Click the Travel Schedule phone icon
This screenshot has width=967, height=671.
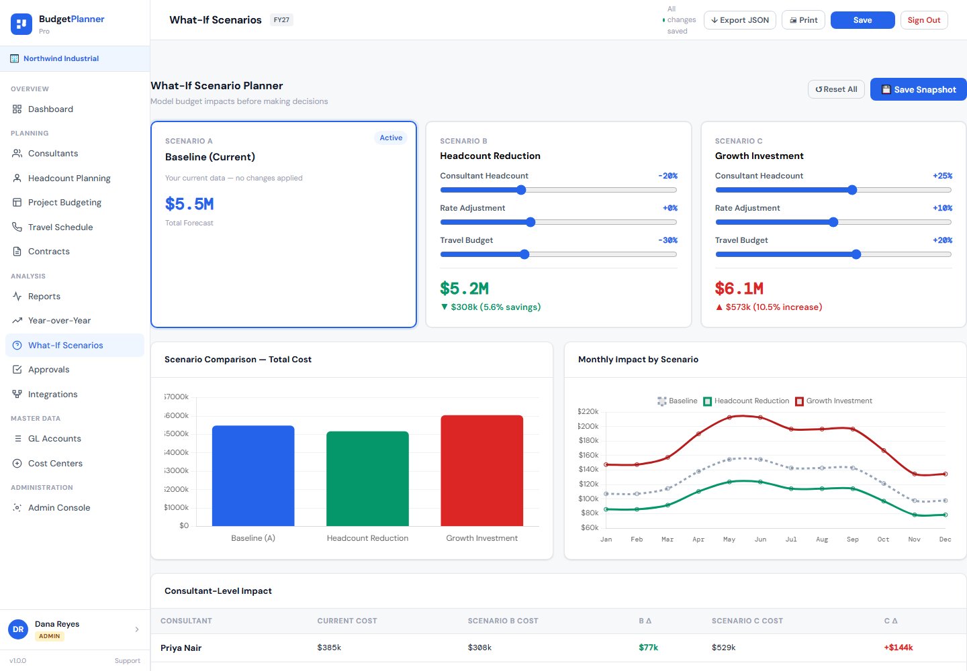pos(17,227)
